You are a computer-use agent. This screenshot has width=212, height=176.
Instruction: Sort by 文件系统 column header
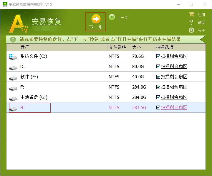[117, 47]
